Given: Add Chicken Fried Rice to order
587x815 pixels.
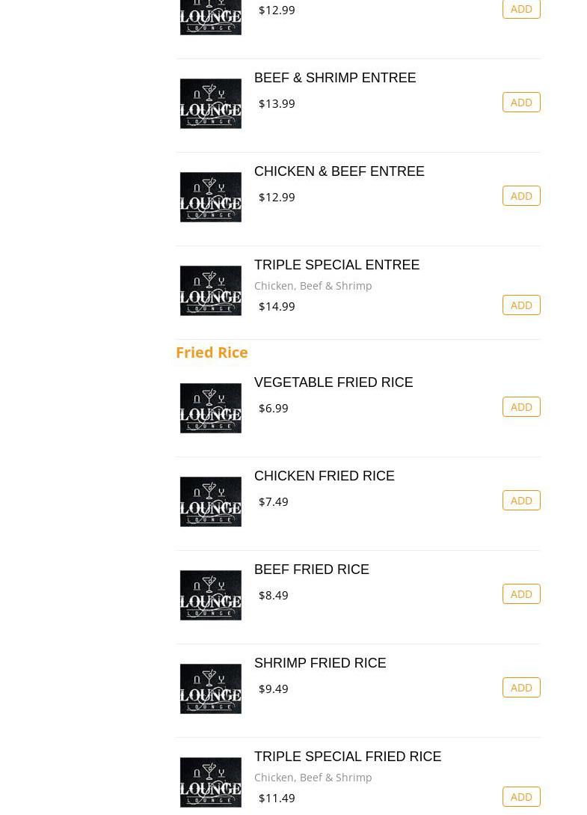Looking at the screenshot, I should [521, 501].
